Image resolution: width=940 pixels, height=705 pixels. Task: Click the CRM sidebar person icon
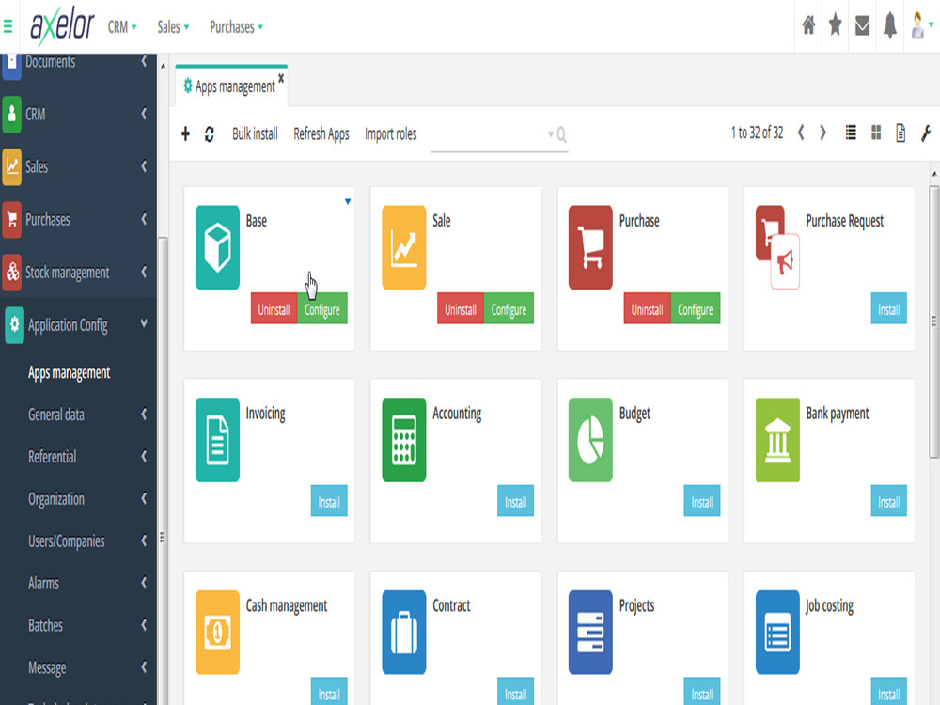click(x=12, y=114)
